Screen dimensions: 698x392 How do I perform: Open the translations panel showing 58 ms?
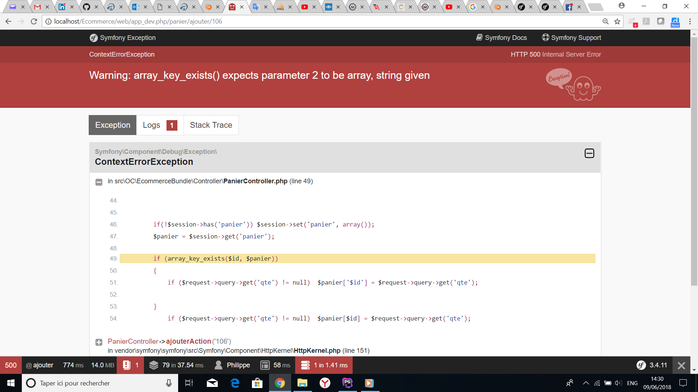tap(275, 365)
